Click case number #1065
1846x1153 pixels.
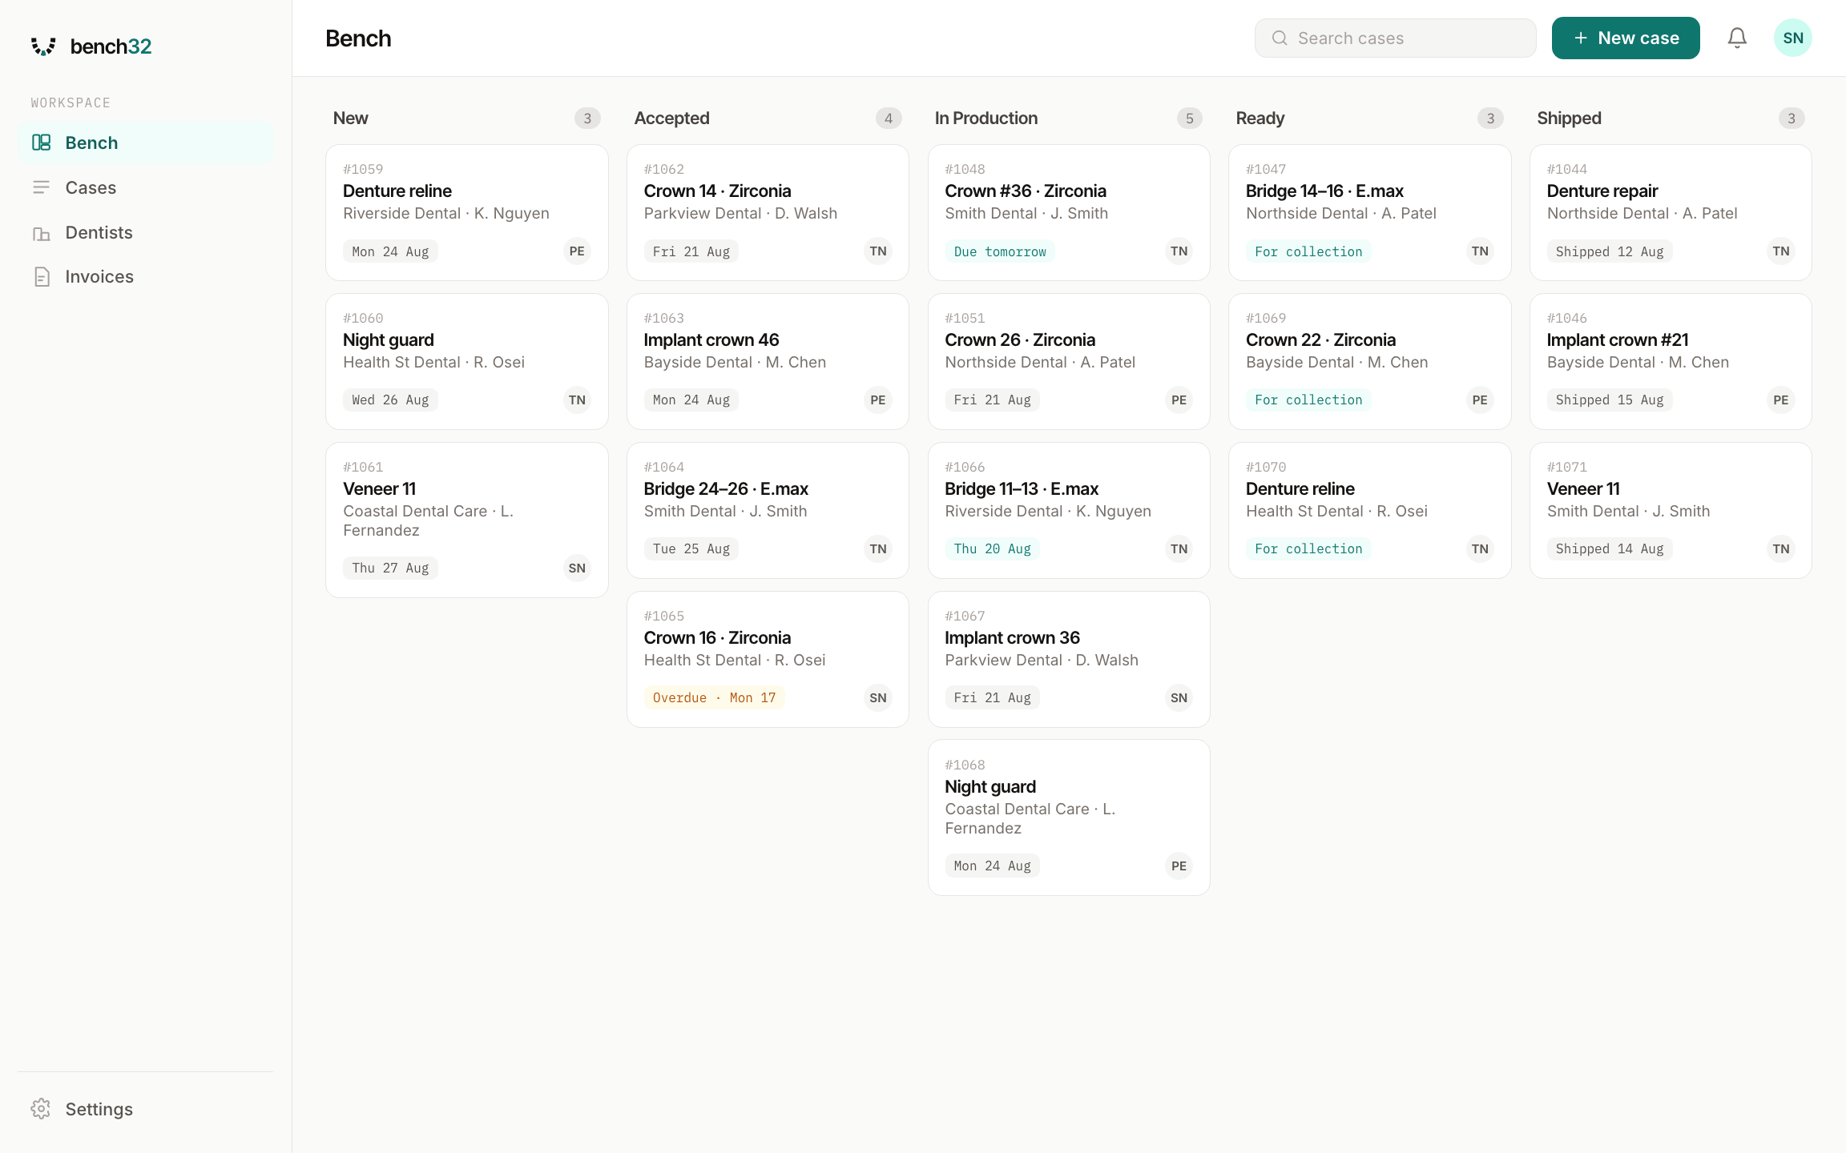point(663,616)
